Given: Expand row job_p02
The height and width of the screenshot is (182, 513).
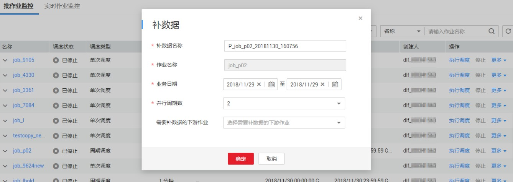Looking at the screenshot, I should coord(5,151).
